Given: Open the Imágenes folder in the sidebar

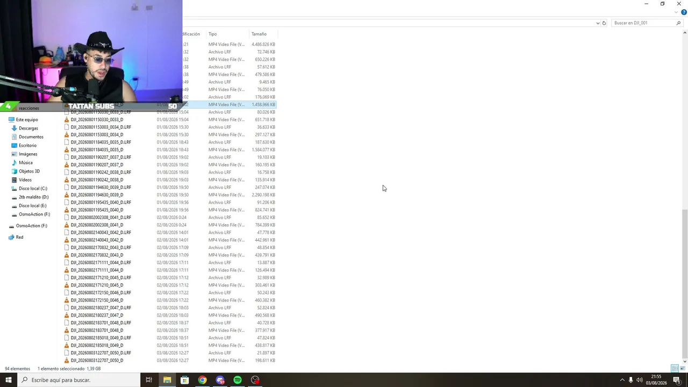Looking at the screenshot, I should tap(28, 154).
